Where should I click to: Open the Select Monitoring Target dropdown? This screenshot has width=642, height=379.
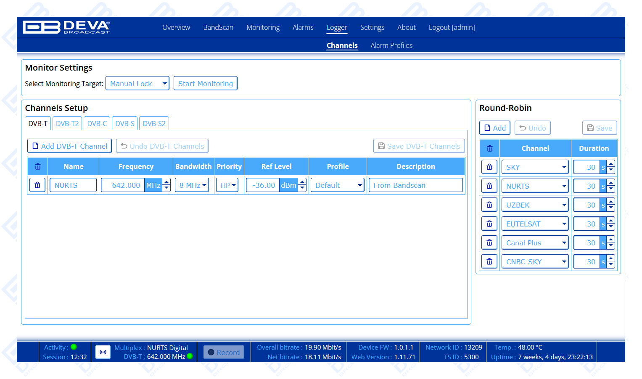tap(137, 83)
